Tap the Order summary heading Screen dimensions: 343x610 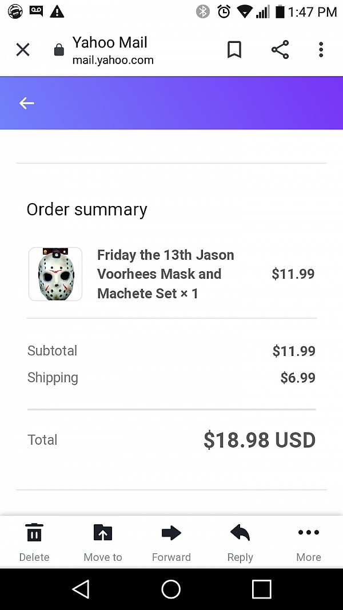(87, 209)
